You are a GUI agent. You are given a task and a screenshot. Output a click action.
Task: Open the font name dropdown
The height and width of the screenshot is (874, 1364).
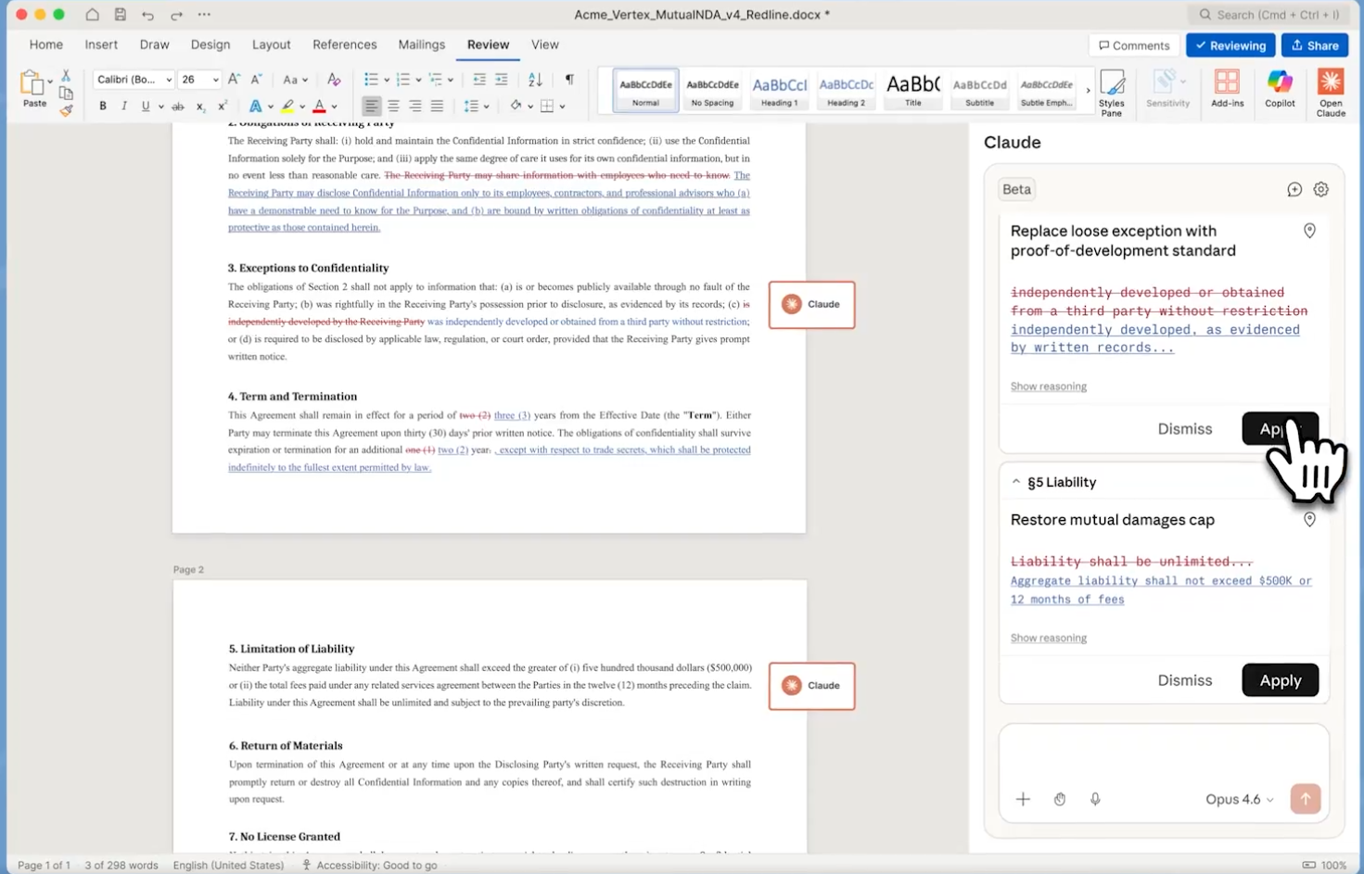[x=169, y=80]
